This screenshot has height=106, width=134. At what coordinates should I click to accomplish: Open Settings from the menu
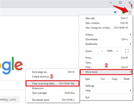[x=106, y=86]
